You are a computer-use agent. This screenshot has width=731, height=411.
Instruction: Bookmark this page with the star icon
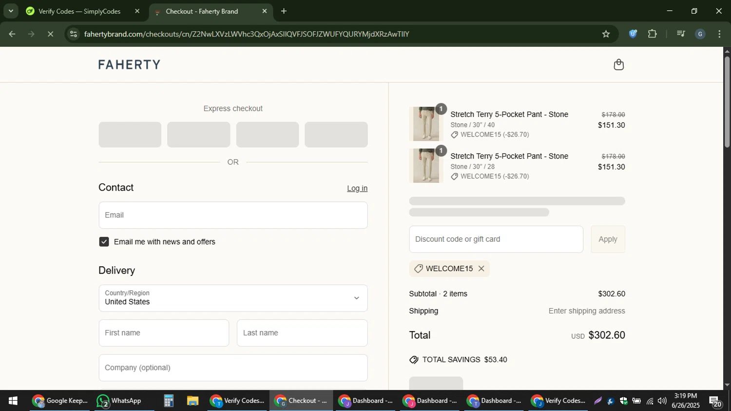pyautogui.click(x=606, y=34)
